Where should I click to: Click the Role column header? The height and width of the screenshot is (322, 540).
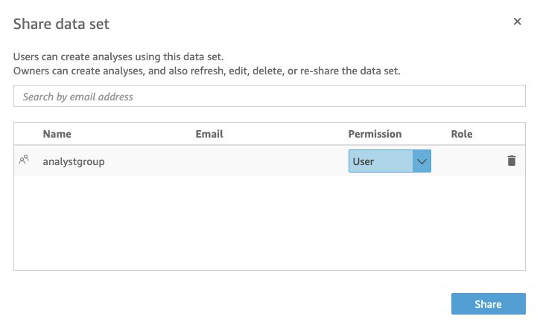click(462, 135)
